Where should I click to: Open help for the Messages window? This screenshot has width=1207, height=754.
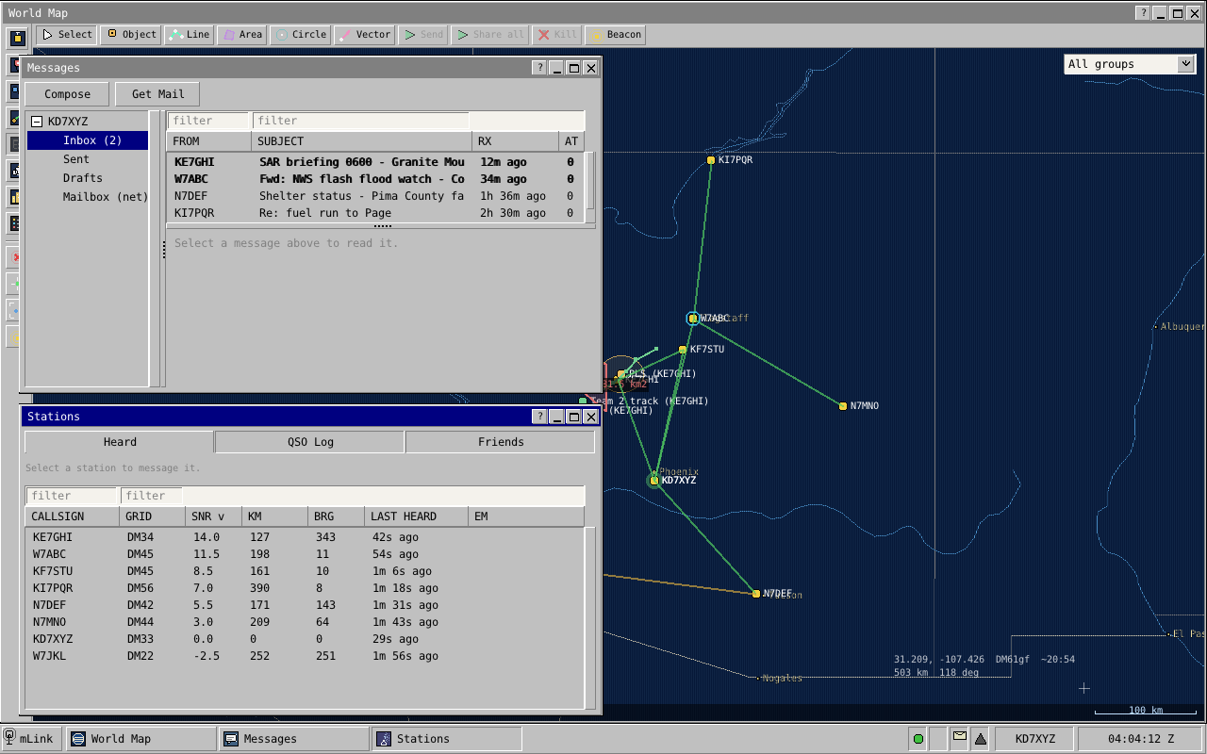click(x=539, y=68)
